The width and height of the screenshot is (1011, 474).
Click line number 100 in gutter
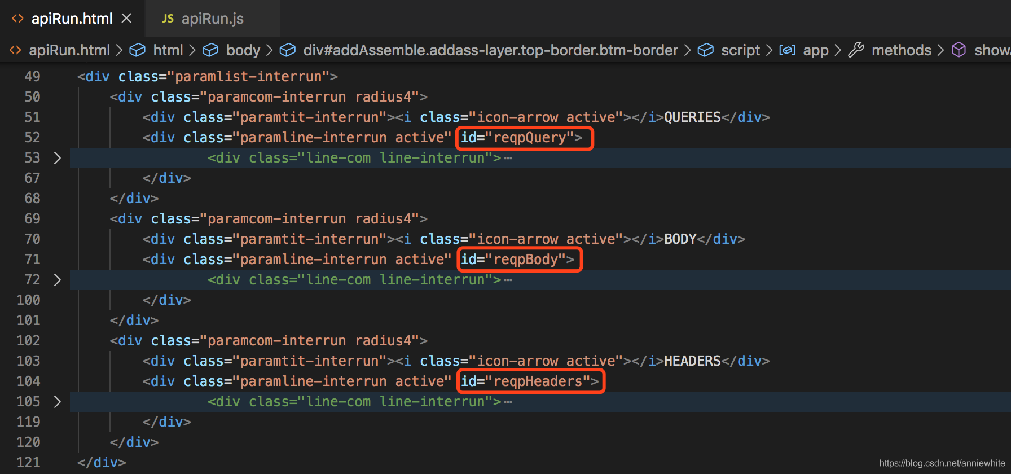click(28, 300)
